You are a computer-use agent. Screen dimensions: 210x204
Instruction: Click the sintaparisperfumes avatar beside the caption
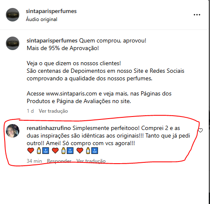(13, 43)
